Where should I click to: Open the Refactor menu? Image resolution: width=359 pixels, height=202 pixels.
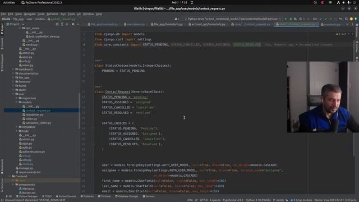[52, 14]
